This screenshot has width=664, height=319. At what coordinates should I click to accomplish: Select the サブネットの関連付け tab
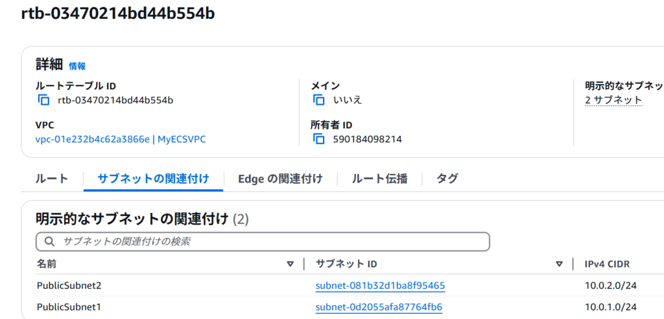tap(153, 179)
